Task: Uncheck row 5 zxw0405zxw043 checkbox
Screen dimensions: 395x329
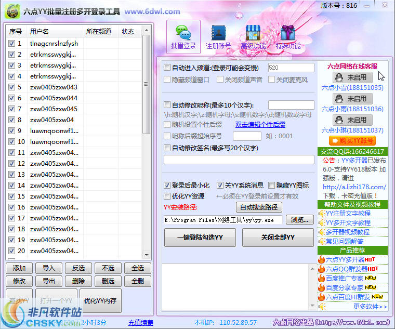Action: point(11,87)
